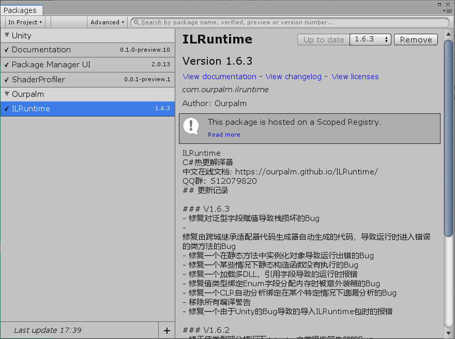
Task: Click the Version 1.6.3 heading
Action: (x=217, y=61)
